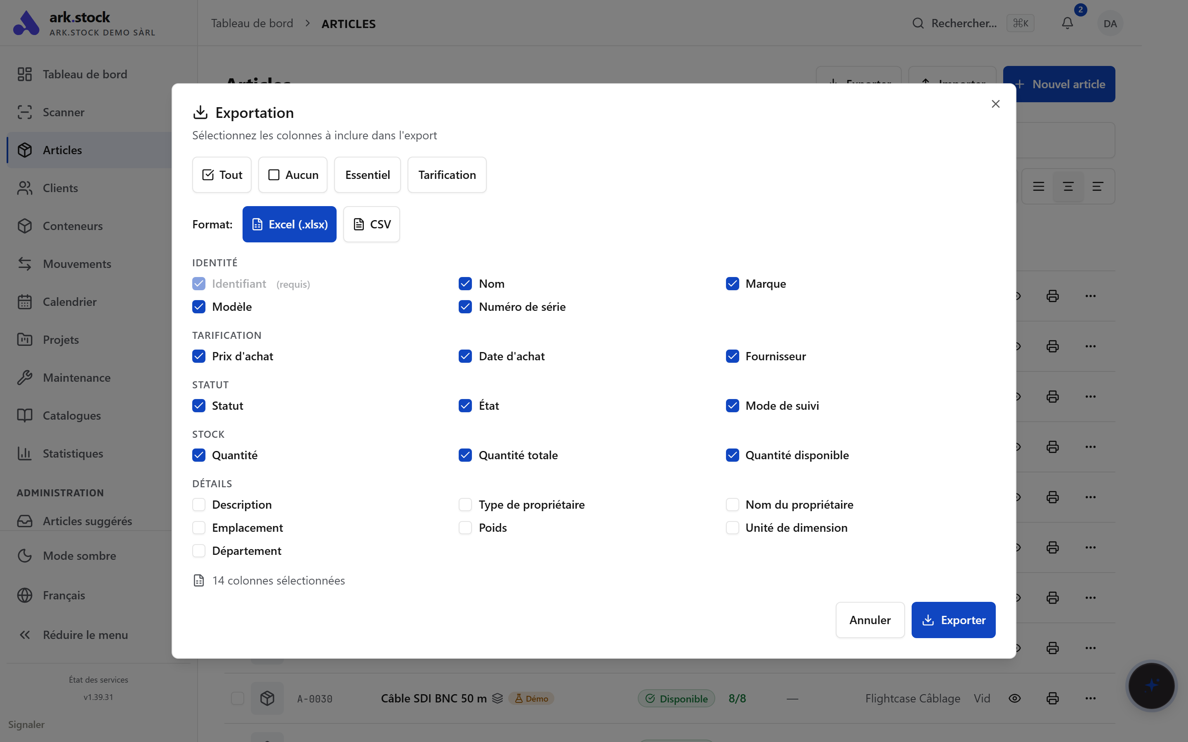Click the Catalogues book icon

(25, 416)
